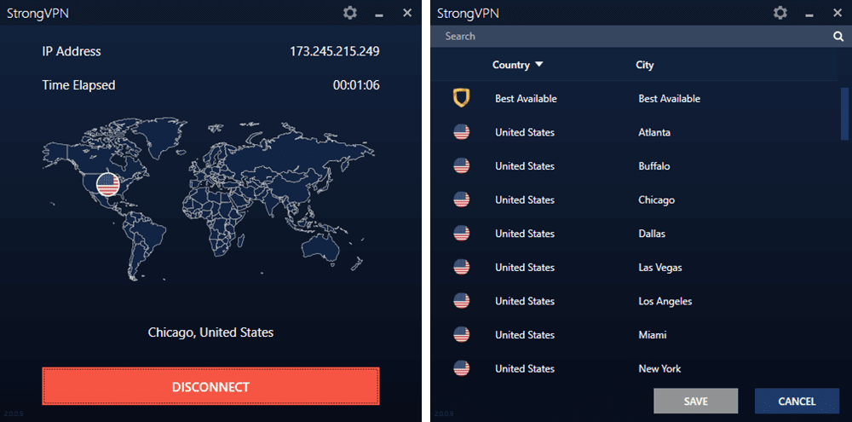Click the US flag in the Chicago list row
This screenshot has width=852, height=422.
(x=461, y=199)
